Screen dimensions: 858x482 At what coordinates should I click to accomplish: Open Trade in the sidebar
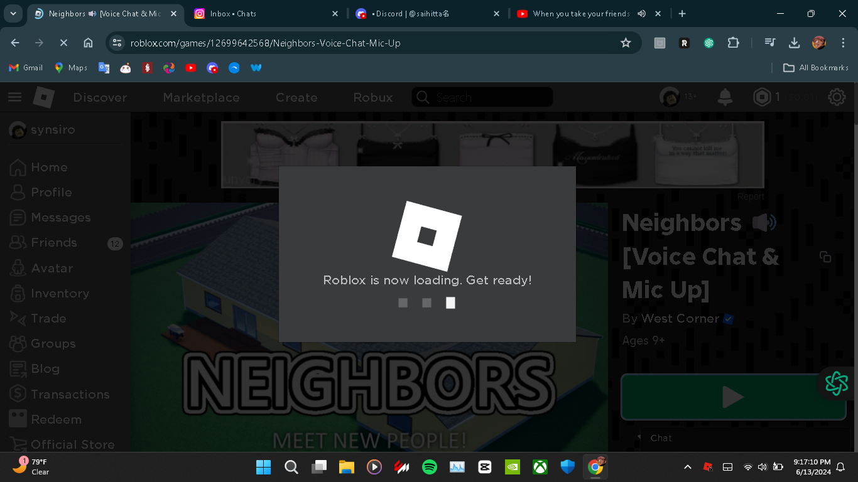pos(38,318)
